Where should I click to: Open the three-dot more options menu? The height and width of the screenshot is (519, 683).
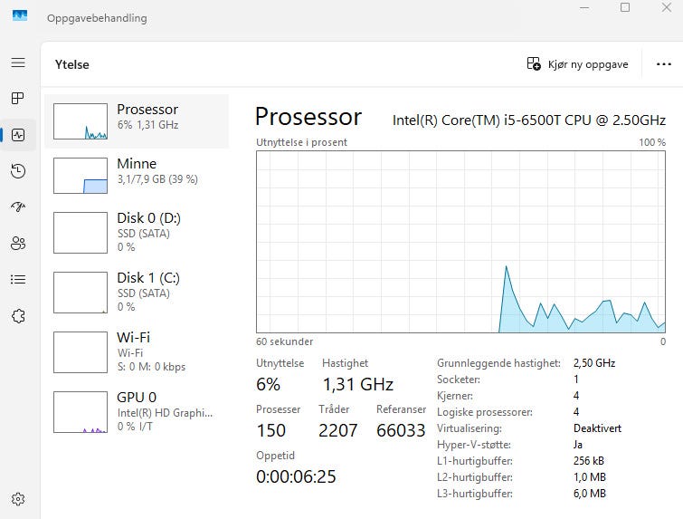pos(663,64)
